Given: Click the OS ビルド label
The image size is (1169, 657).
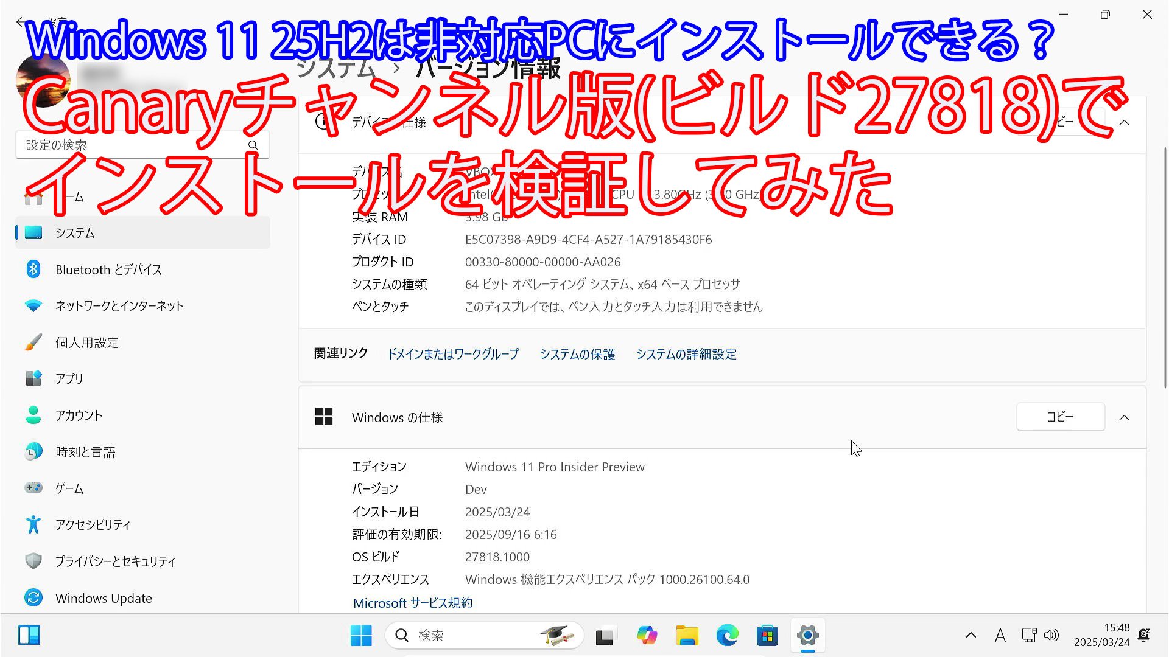Looking at the screenshot, I should point(376,557).
